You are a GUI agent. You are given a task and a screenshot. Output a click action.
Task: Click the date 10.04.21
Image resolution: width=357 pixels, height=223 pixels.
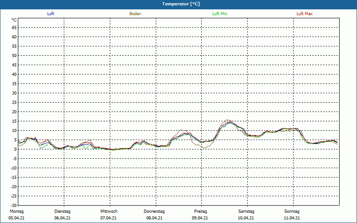246,218
